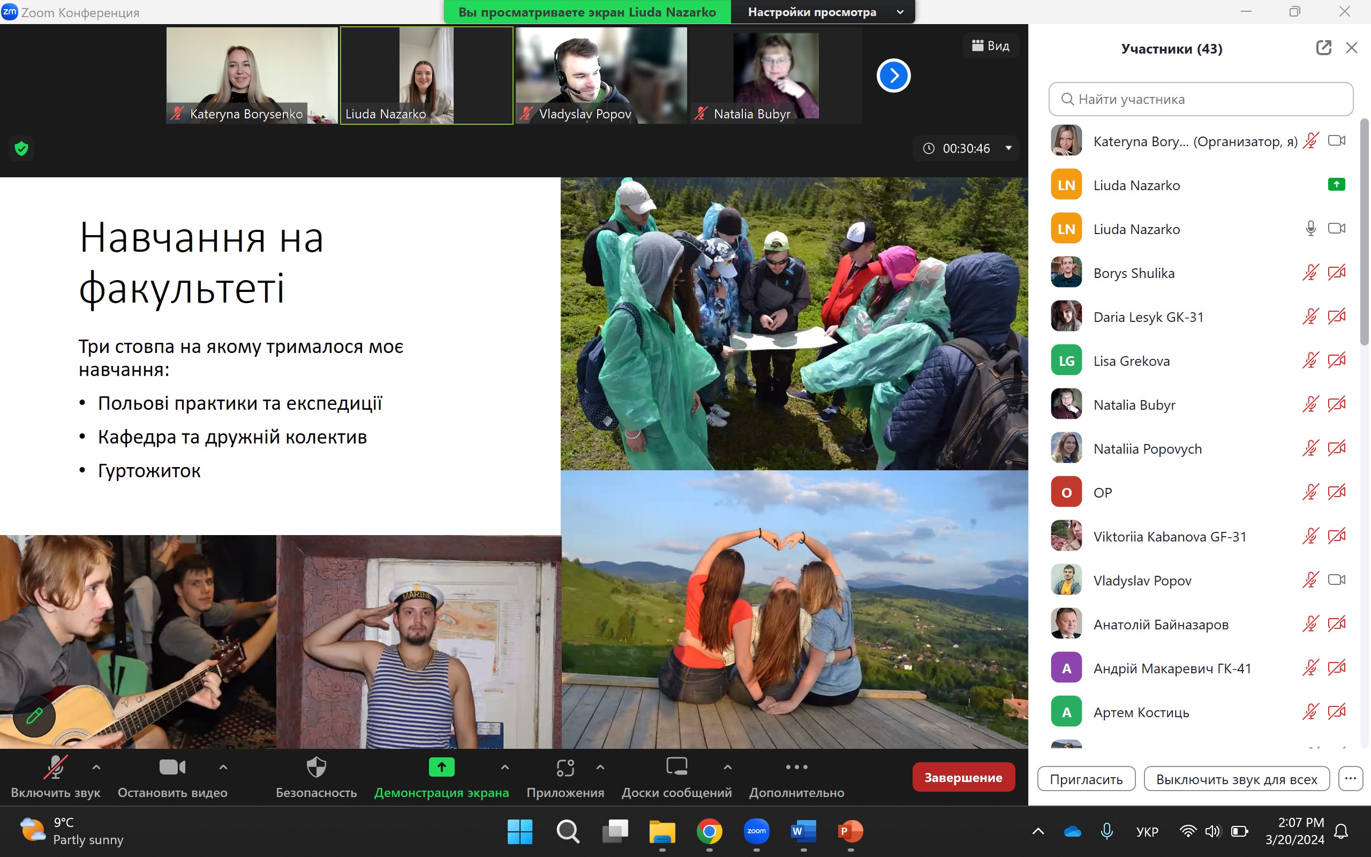1371x857 pixels.
Task: Click Завершение to end the meeting
Action: [962, 778]
